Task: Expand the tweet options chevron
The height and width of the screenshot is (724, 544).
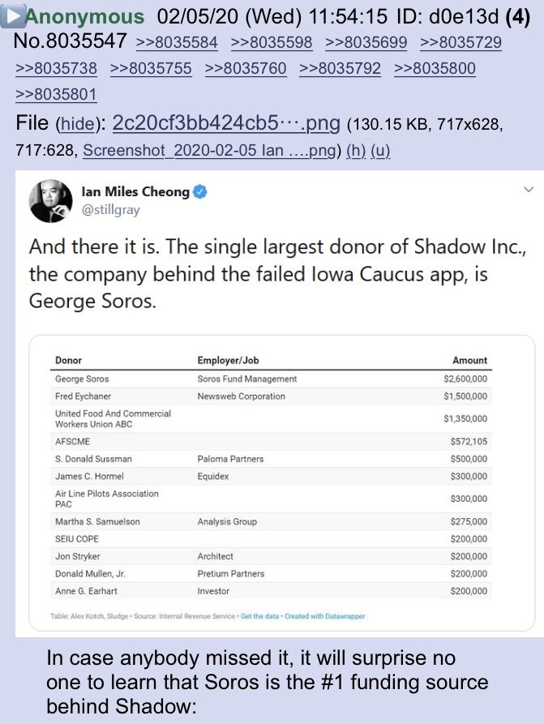Action: coord(529,190)
